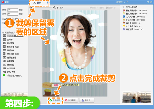Screen dimensions: 154x109
Task: Maximize the crop window
Action: 148,2
